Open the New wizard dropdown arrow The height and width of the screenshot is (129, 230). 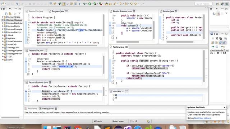[x=5, y=4]
